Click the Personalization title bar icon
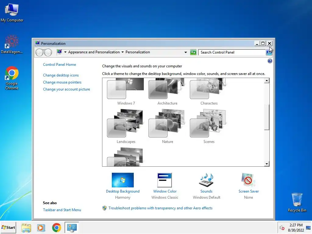The height and width of the screenshot is (234, 312). coord(37,43)
